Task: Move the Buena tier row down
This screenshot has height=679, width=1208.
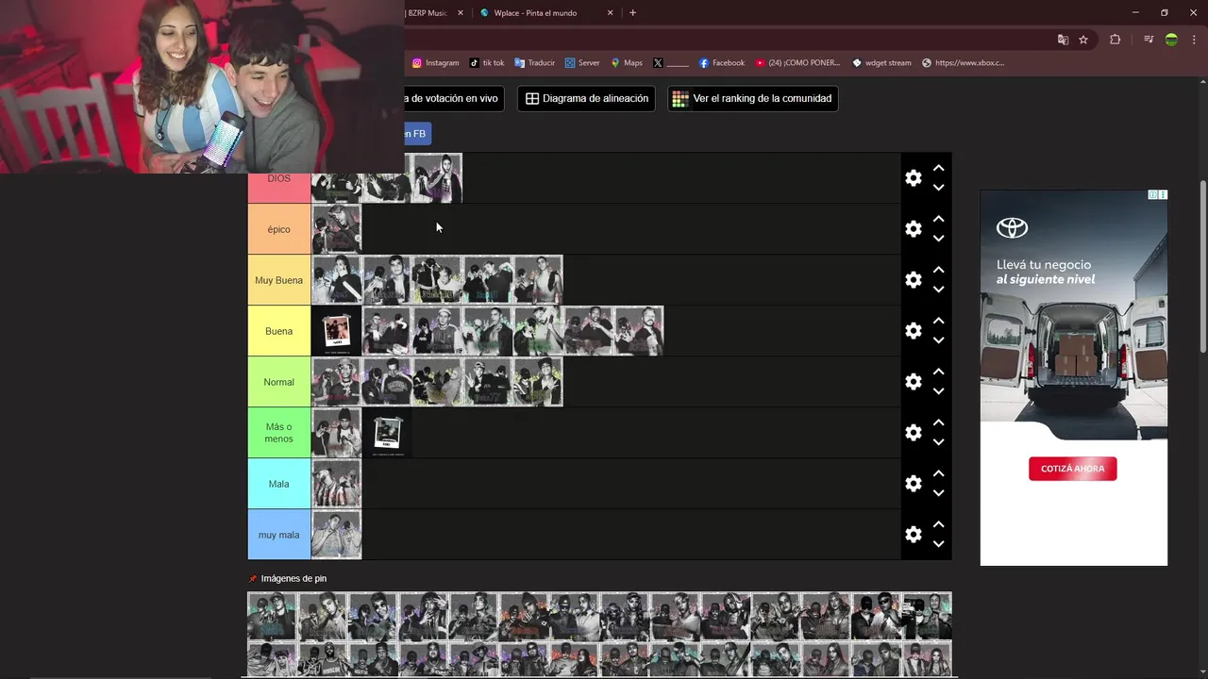Action: (x=938, y=340)
